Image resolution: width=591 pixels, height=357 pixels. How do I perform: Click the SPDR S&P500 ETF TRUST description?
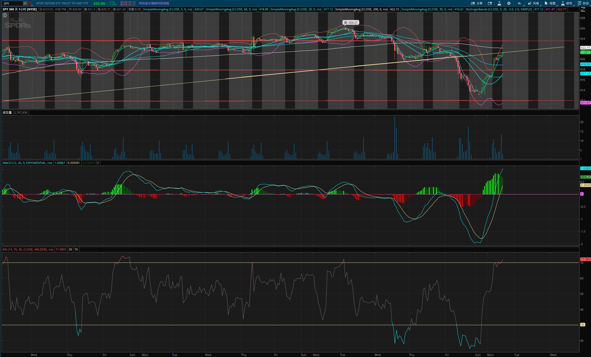click(62, 3)
